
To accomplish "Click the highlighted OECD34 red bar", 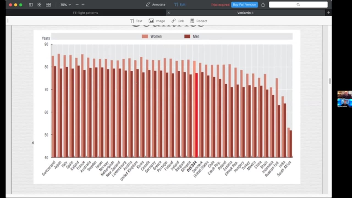I will 196,115.
